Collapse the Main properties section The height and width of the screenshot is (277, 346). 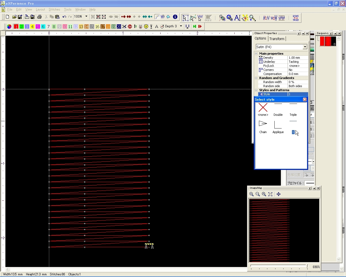[x=256, y=54]
